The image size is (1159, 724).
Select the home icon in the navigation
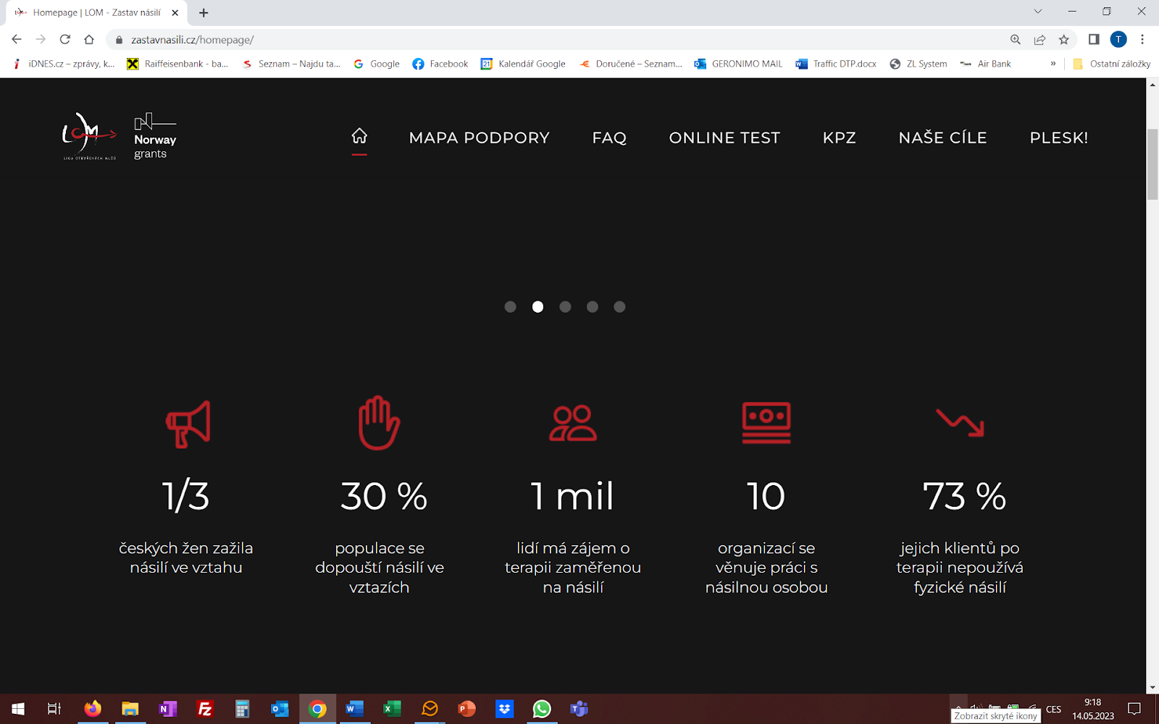(359, 135)
